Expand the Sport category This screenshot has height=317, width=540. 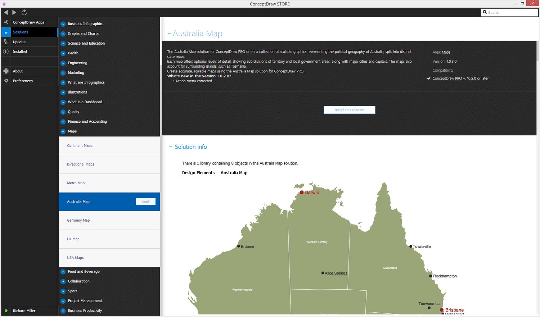pos(63,291)
